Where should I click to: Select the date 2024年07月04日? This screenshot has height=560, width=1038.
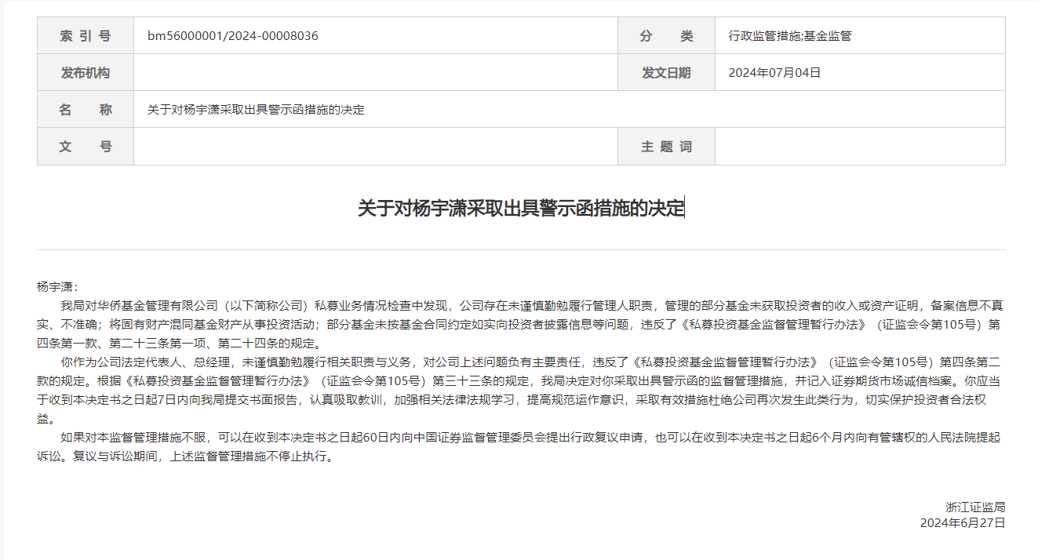(774, 73)
